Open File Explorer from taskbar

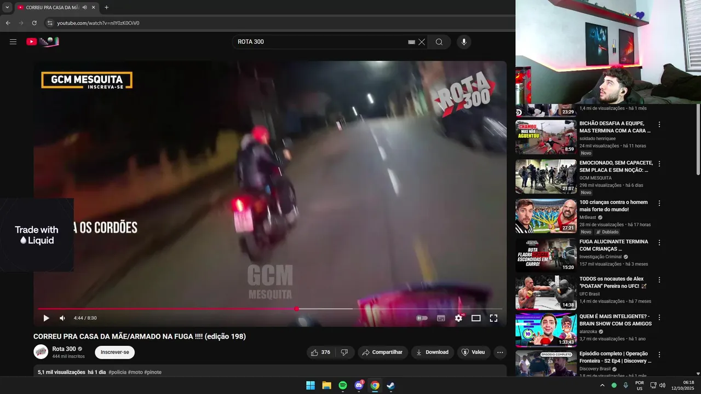pos(326,385)
